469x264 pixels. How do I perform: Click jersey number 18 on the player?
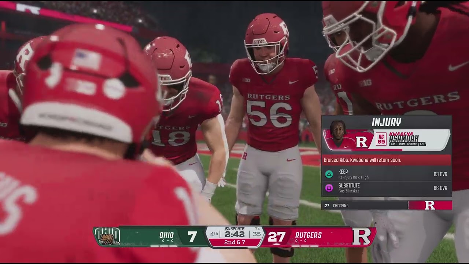tap(171, 138)
